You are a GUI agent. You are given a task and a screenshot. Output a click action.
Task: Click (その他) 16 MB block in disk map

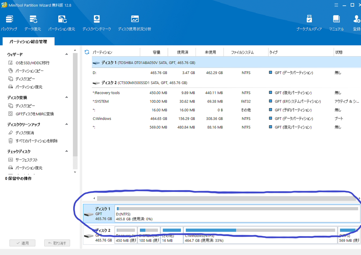172,235
